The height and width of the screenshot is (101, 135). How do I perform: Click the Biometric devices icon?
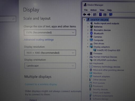click(x=91, y=30)
